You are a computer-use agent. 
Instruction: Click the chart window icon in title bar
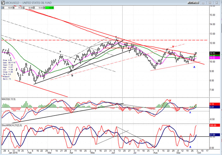point(3,2)
